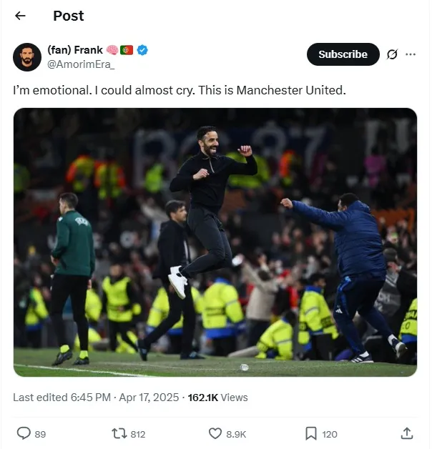Share the post using the share icon
432x449 pixels.
[x=406, y=433]
